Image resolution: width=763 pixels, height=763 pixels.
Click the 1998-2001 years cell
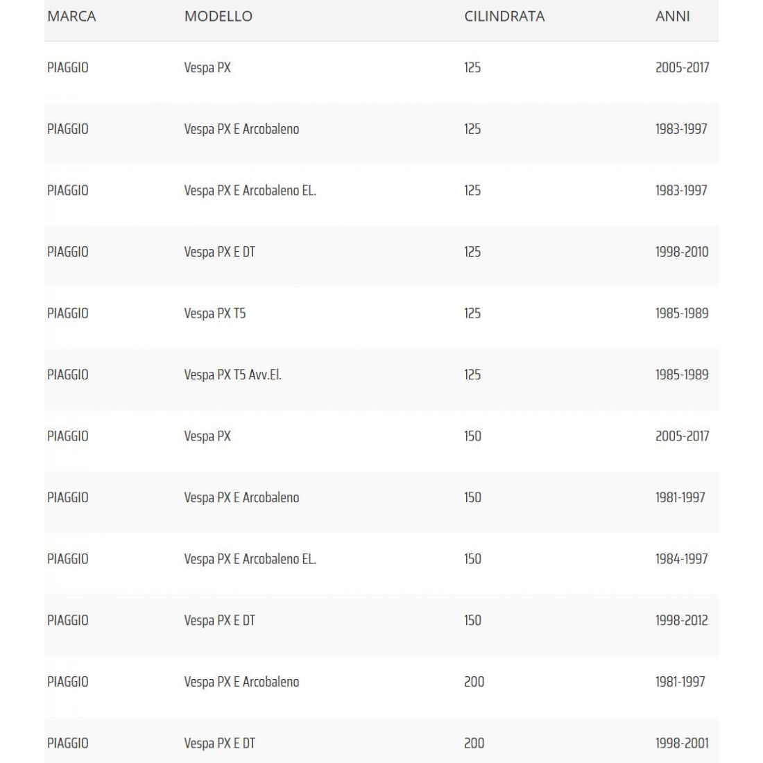pyautogui.click(x=681, y=743)
